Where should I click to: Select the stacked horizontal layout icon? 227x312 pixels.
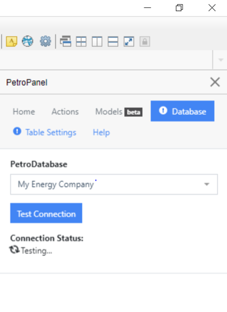point(113,41)
